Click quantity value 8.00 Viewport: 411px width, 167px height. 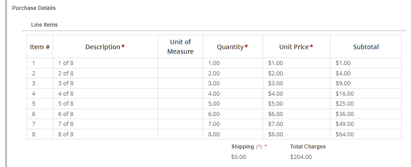point(214,134)
